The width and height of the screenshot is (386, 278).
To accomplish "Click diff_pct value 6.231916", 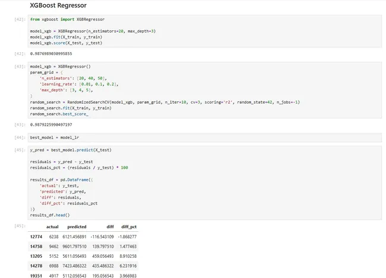I will 128,266.
